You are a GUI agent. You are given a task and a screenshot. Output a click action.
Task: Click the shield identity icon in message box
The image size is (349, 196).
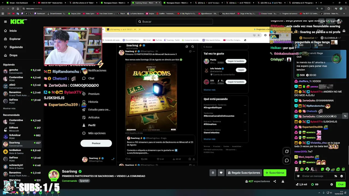pos(298,176)
